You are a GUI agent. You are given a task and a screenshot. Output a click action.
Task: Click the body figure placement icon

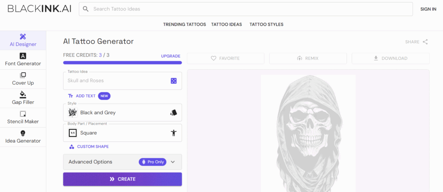(x=173, y=133)
